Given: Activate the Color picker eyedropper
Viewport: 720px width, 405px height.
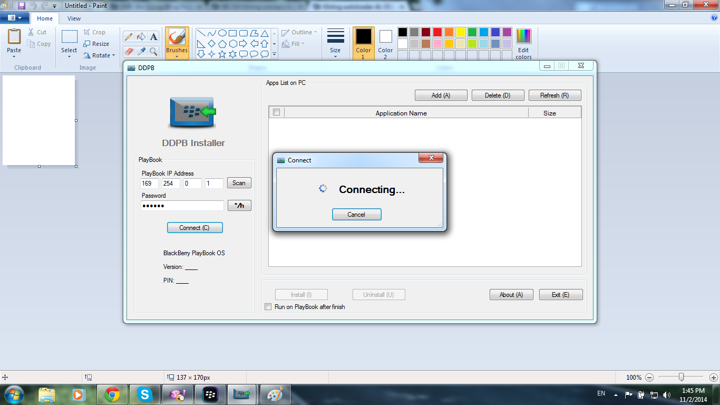Looking at the screenshot, I should pyautogui.click(x=141, y=51).
